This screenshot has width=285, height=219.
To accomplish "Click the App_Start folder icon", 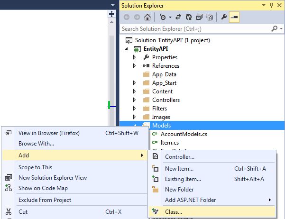I will [x=146, y=83].
